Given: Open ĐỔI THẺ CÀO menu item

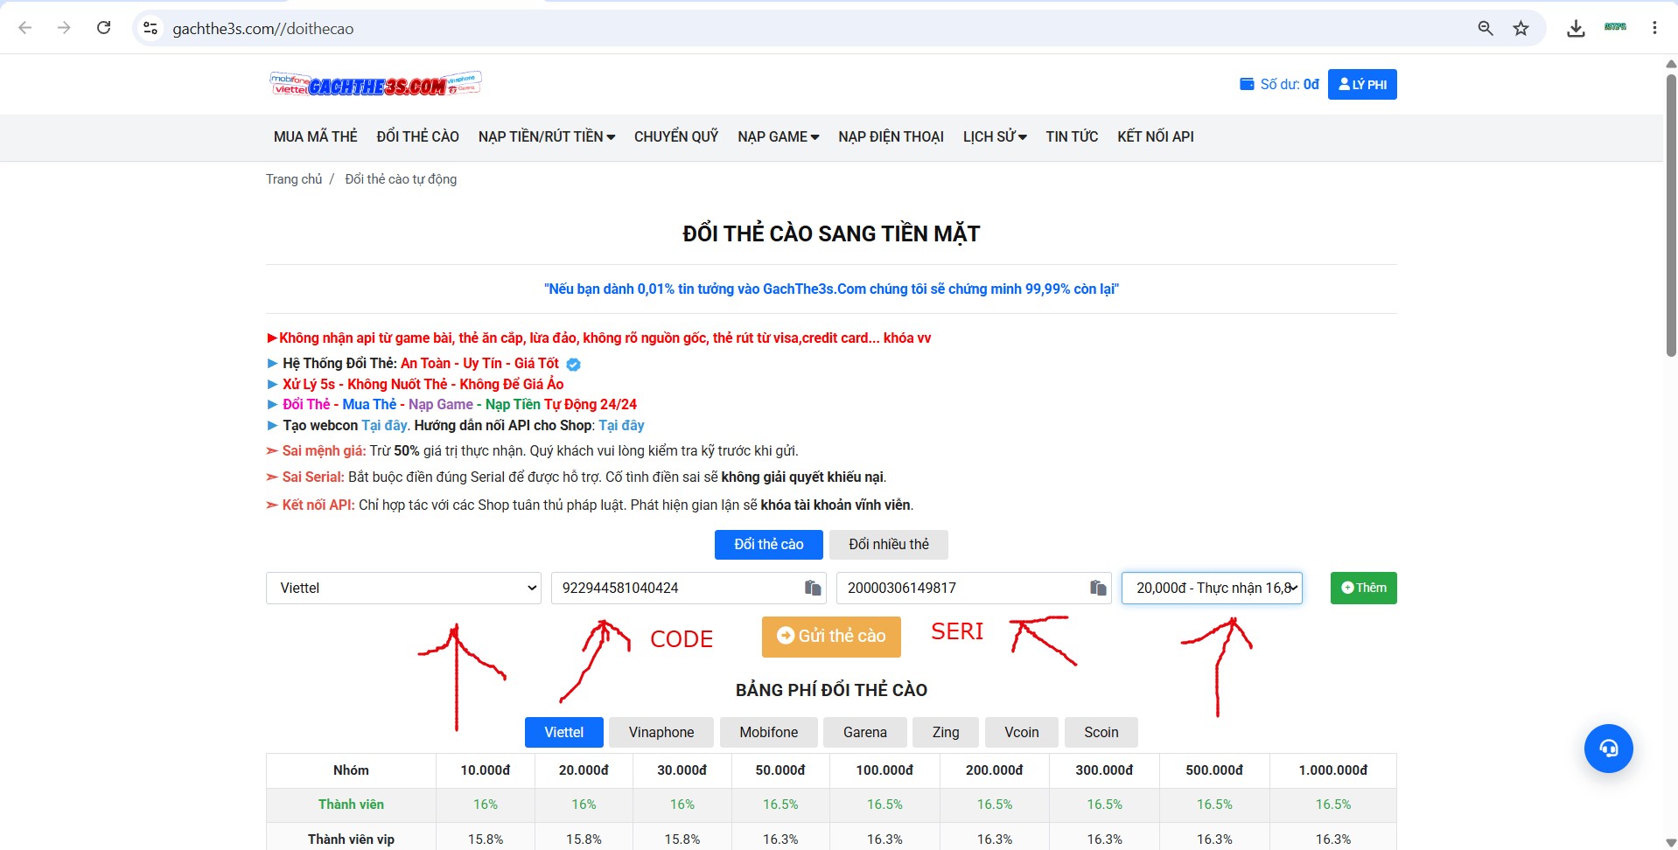Looking at the screenshot, I should [418, 136].
